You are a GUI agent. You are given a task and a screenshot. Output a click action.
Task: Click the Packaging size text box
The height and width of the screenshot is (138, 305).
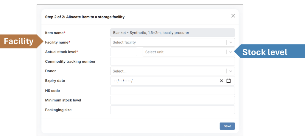[x=172, y=110]
